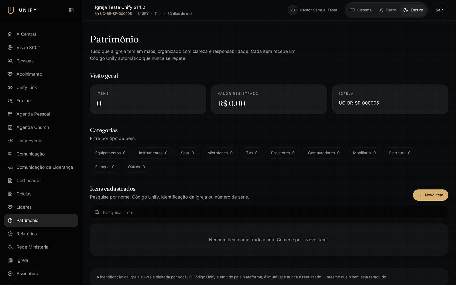This screenshot has width=456, height=285.
Task: Click the Comunicação megaphone icon
Action: tap(10, 154)
